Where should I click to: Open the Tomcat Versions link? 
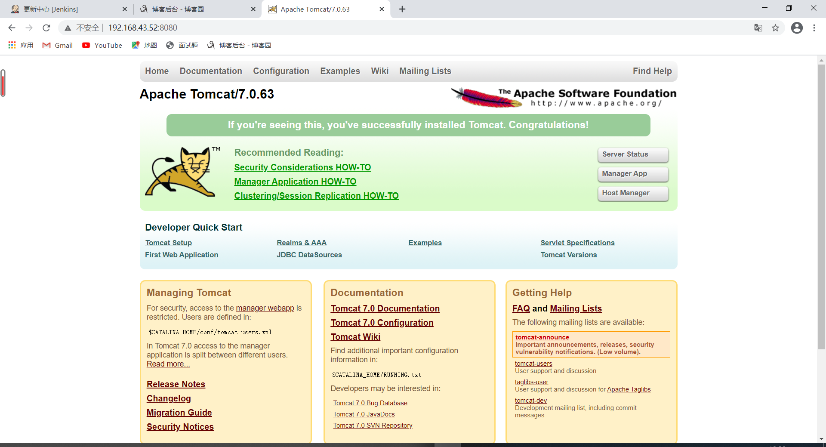[x=569, y=255]
